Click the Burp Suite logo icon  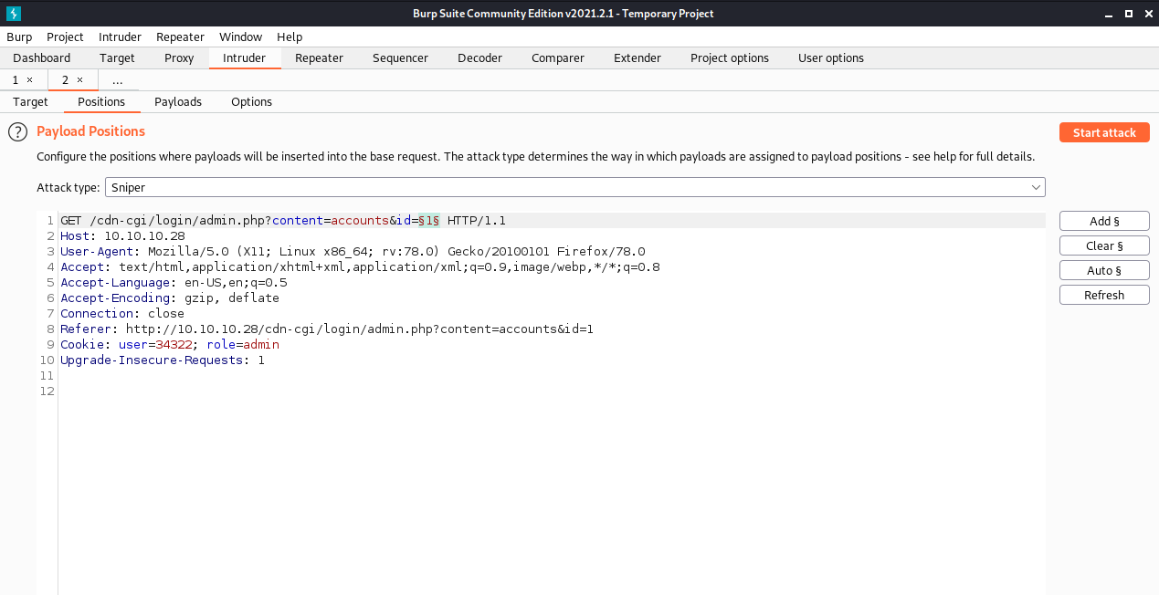click(x=13, y=13)
